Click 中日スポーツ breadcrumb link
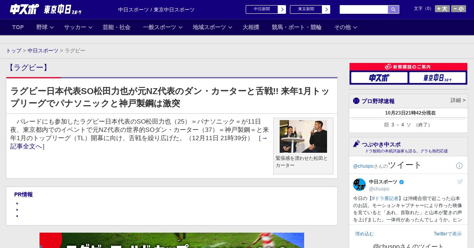The width and height of the screenshot is (474, 248). tap(43, 51)
